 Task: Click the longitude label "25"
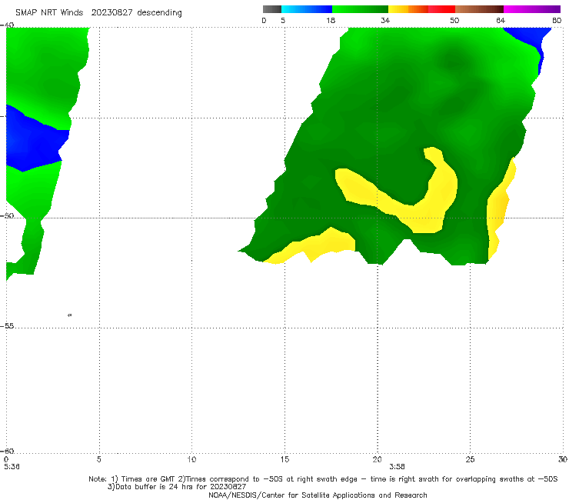click(470, 459)
